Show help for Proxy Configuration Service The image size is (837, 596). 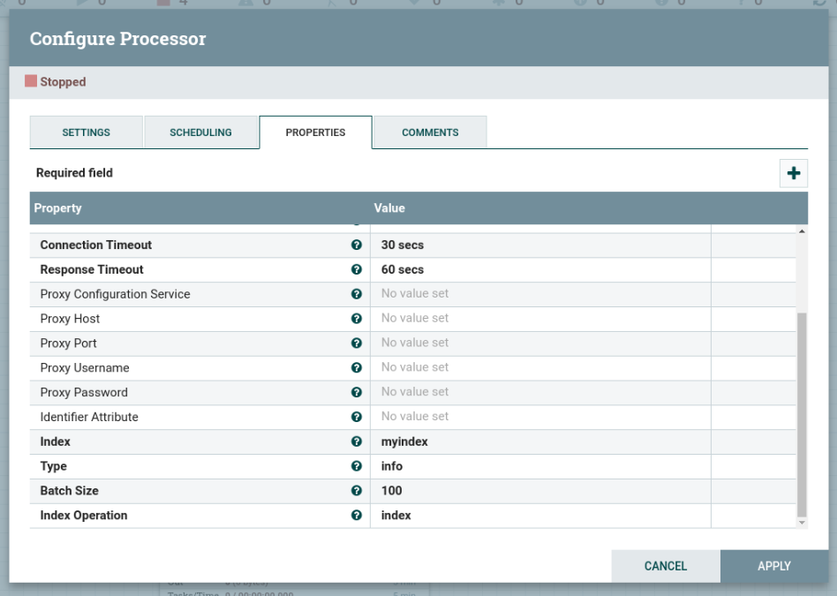point(357,294)
